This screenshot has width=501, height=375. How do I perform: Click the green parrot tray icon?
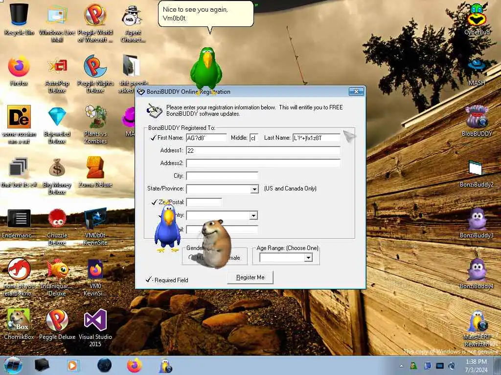(x=413, y=365)
